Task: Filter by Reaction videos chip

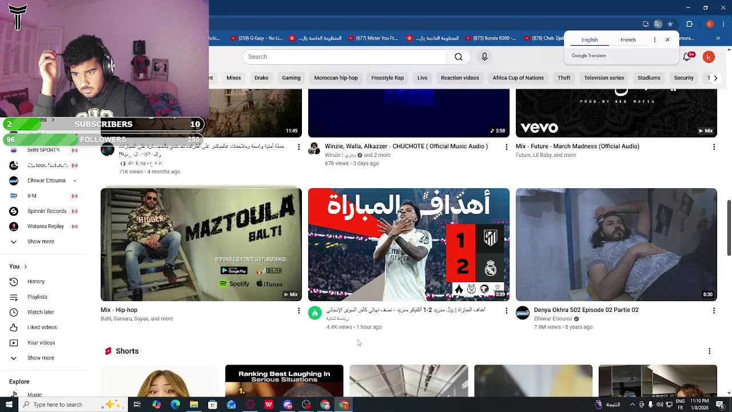Action: pos(460,78)
